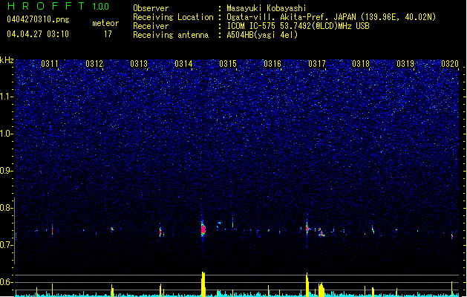Click the kHz axis unit label
Viewport: 467px width, 297px height.
pos(7,60)
